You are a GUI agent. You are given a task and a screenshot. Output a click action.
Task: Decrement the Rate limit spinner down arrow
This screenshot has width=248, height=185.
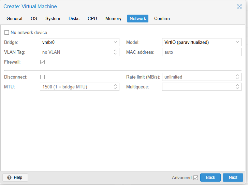click(x=237, y=79)
